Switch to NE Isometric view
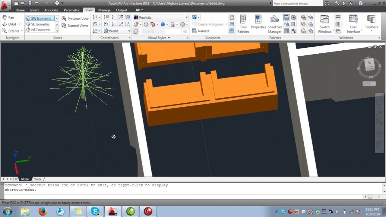386x217 pixels. click(x=40, y=30)
